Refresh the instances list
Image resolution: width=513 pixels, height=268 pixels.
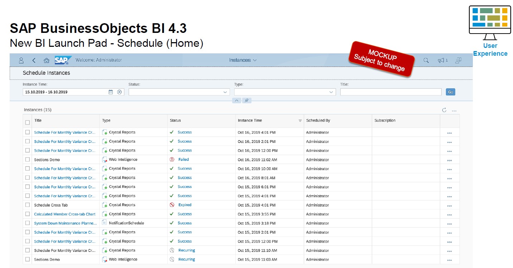[x=444, y=110]
